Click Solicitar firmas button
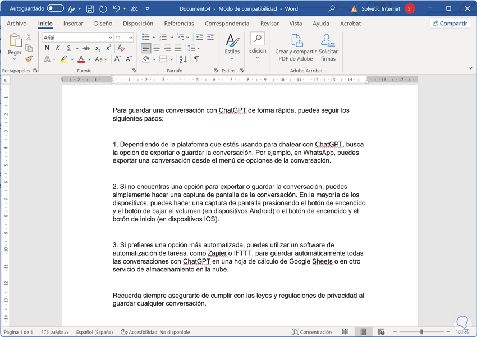Viewport: 477px width, 337px height. (x=328, y=48)
